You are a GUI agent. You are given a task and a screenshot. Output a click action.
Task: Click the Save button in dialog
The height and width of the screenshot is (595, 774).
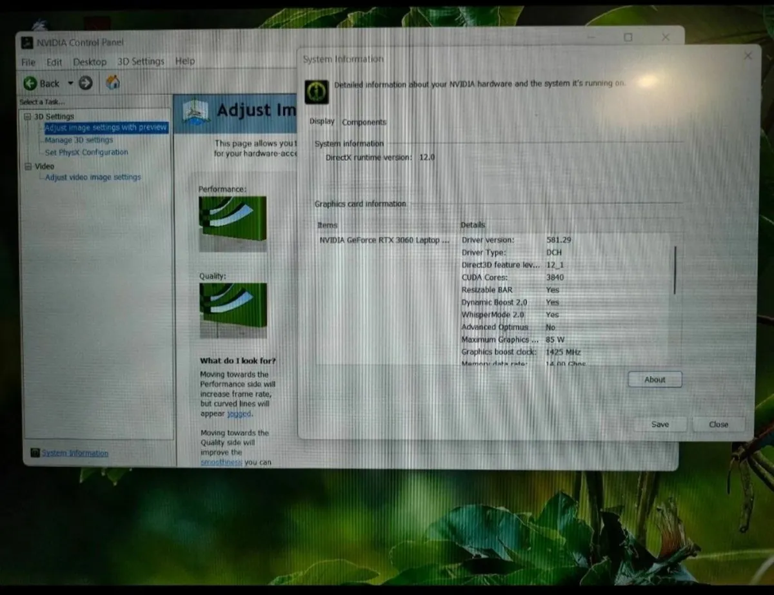point(660,424)
